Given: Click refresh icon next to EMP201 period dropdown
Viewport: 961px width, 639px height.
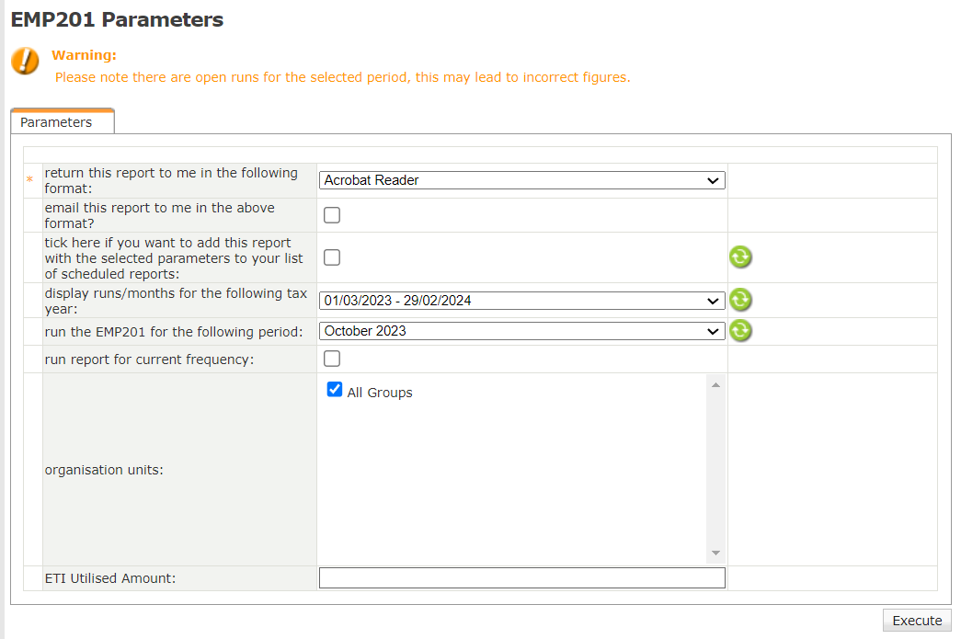Looking at the screenshot, I should point(740,331).
